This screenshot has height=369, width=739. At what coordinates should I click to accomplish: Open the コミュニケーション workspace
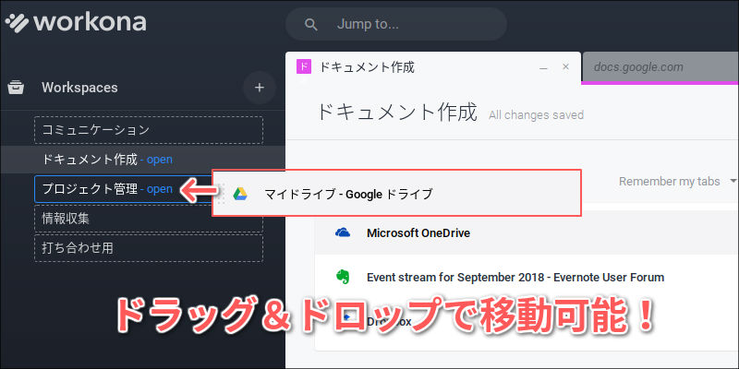[x=149, y=130]
